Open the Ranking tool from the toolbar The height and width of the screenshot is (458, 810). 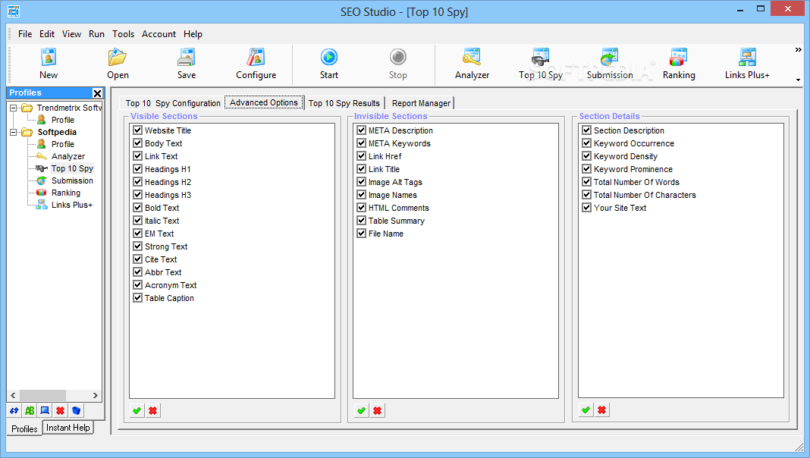[679, 64]
